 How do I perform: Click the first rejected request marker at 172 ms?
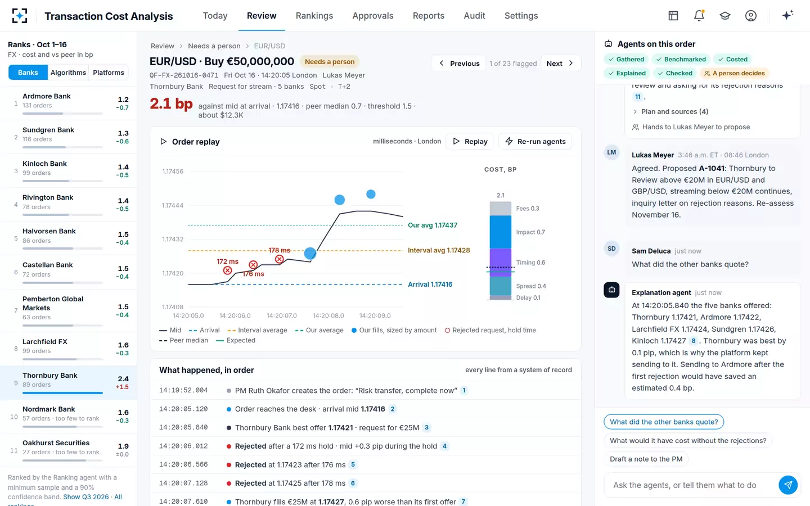pos(227,270)
